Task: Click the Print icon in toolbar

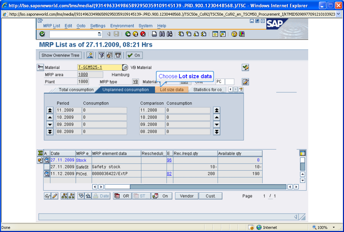Action: coord(154,34)
